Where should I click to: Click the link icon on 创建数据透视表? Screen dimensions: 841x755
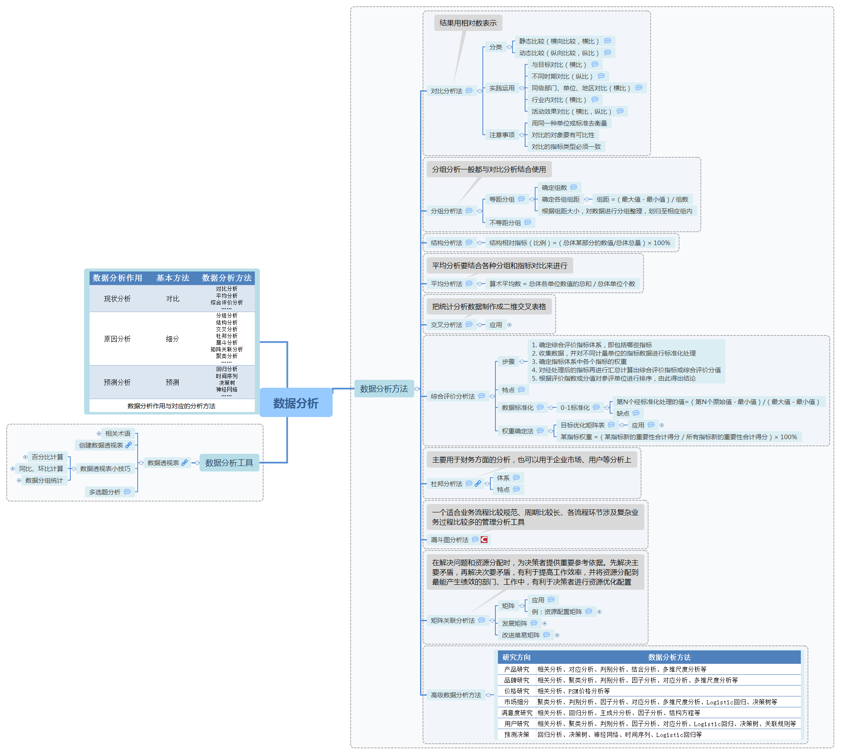click(128, 445)
